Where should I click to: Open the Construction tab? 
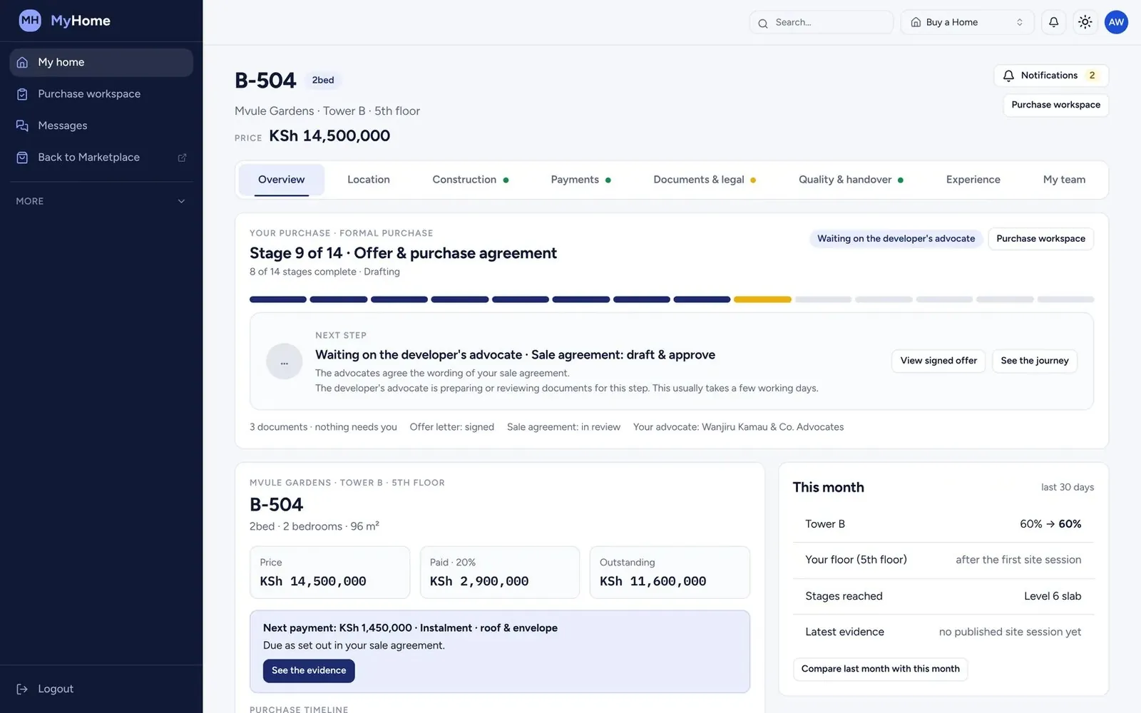470,180
